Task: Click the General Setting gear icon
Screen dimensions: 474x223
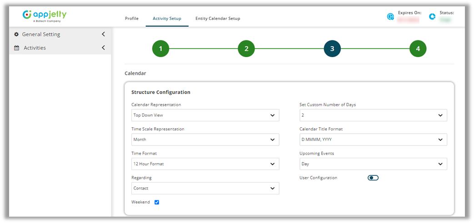Action: (x=16, y=34)
